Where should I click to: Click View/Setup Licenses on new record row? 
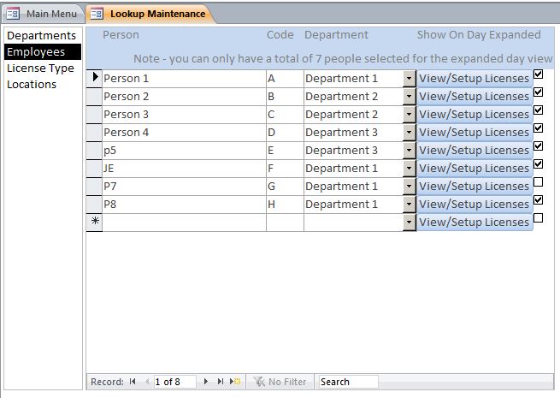[475, 222]
